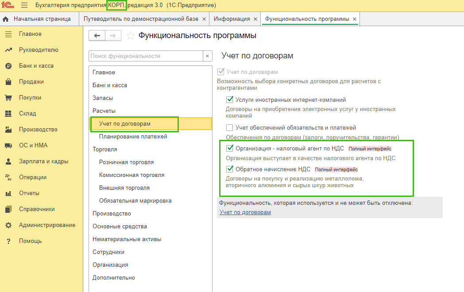Open Производство factory icon

[x=8, y=130]
